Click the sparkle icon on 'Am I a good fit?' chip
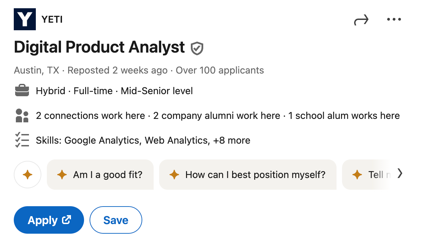423x244 pixels. pyautogui.click(x=62, y=175)
